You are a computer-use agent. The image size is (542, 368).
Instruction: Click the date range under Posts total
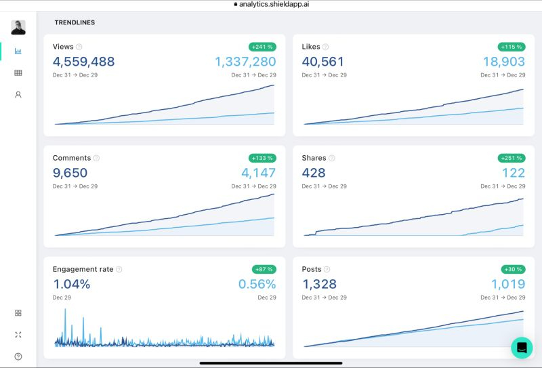pyautogui.click(x=325, y=298)
